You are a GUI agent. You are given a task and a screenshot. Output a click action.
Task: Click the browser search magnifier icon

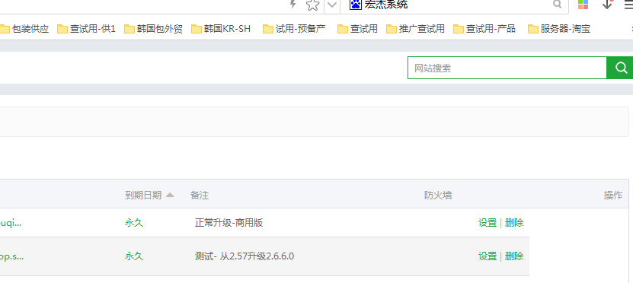point(557,5)
